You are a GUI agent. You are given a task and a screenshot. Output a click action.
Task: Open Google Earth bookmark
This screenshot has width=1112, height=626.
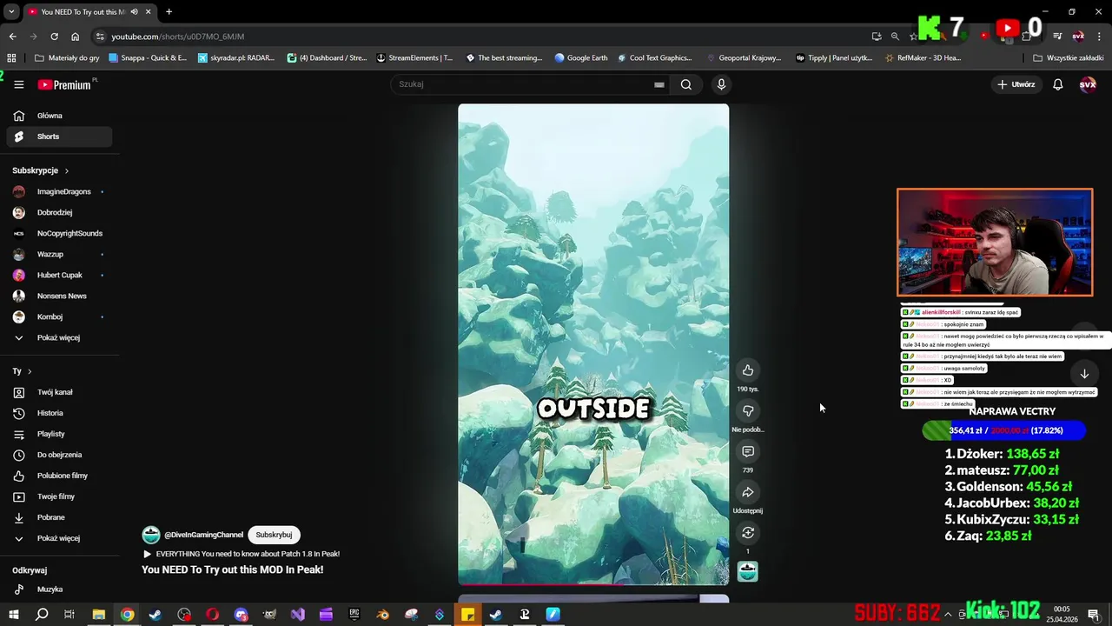point(581,58)
